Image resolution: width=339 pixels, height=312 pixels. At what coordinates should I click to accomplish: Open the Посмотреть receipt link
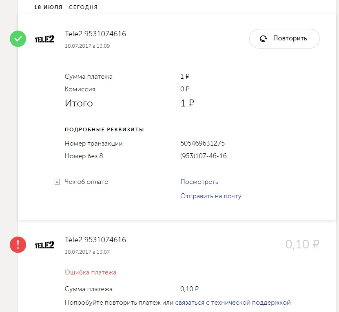tap(199, 182)
